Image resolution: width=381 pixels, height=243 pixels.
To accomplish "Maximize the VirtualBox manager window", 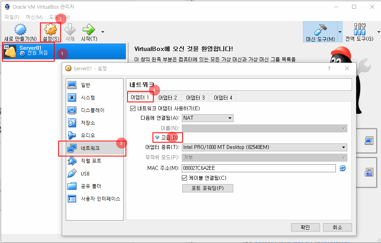I will pos(354,7).
